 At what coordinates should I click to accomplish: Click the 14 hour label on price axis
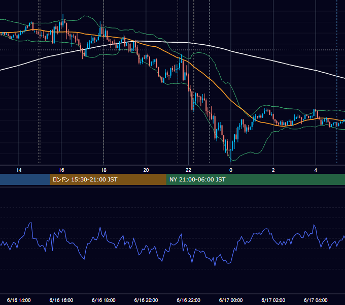click(x=19, y=170)
